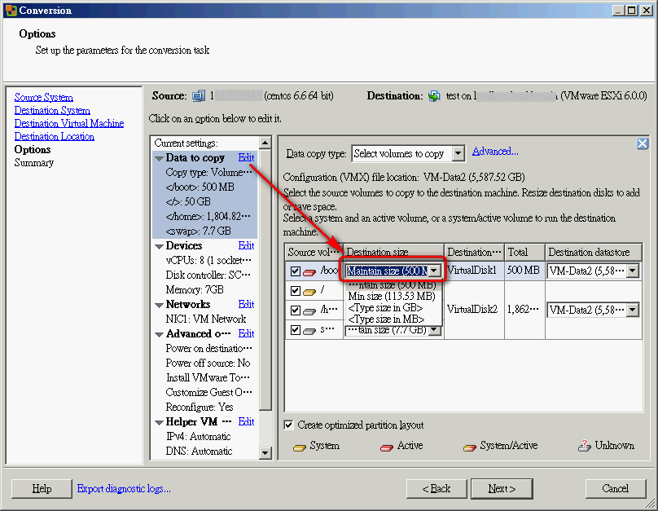Click settings list scroll up arrow
The image size is (658, 511).
click(265, 143)
